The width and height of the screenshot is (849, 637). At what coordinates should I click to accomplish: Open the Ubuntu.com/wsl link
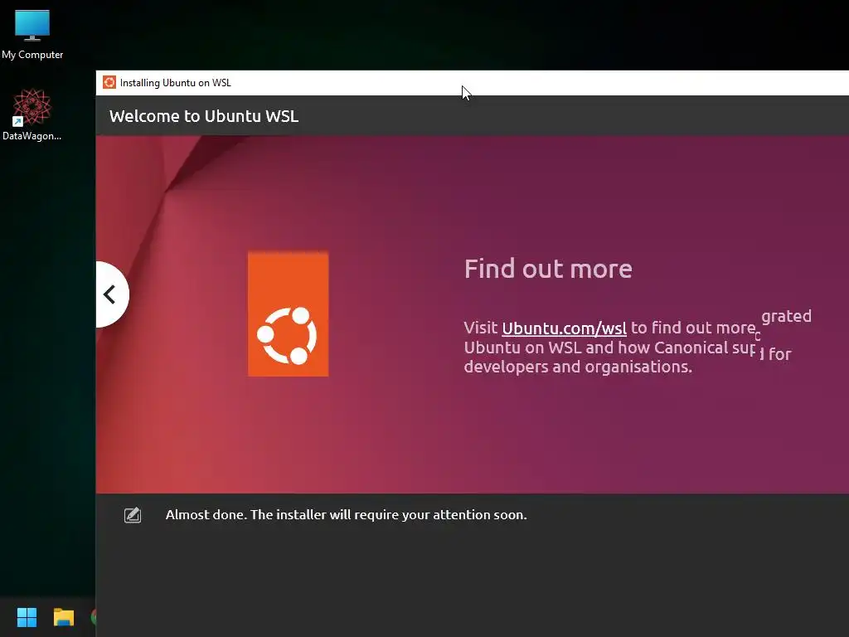564,328
